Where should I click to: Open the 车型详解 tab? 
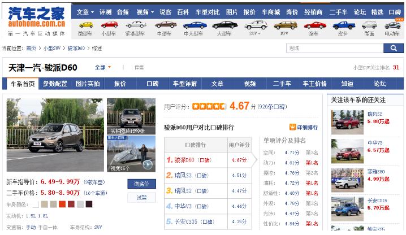coord(184,84)
